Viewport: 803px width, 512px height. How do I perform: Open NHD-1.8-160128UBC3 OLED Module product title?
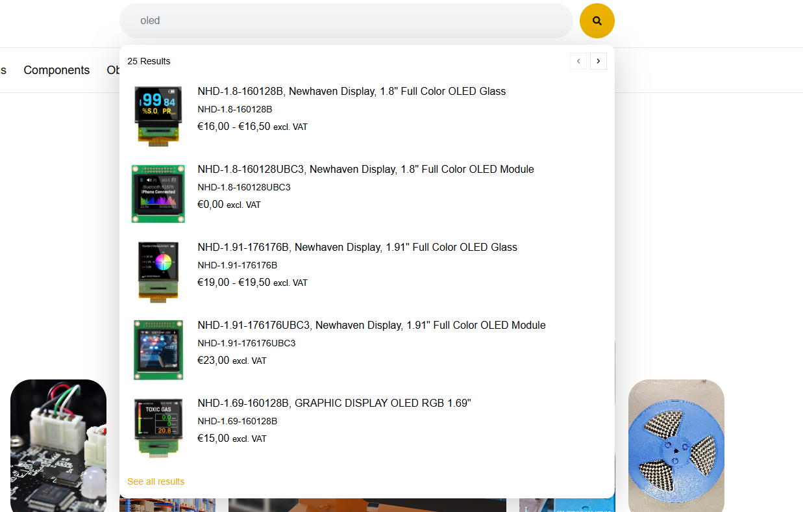tap(365, 170)
